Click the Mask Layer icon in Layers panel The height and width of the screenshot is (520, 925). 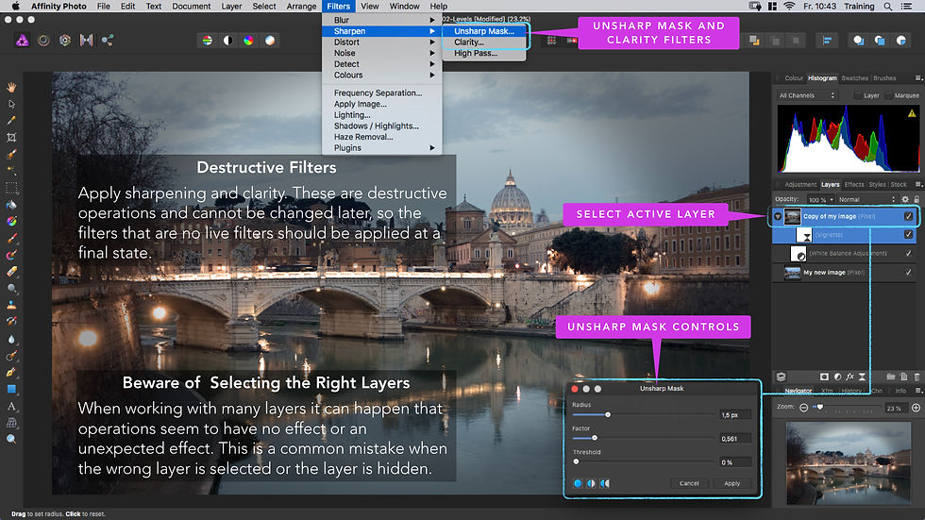point(824,377)
